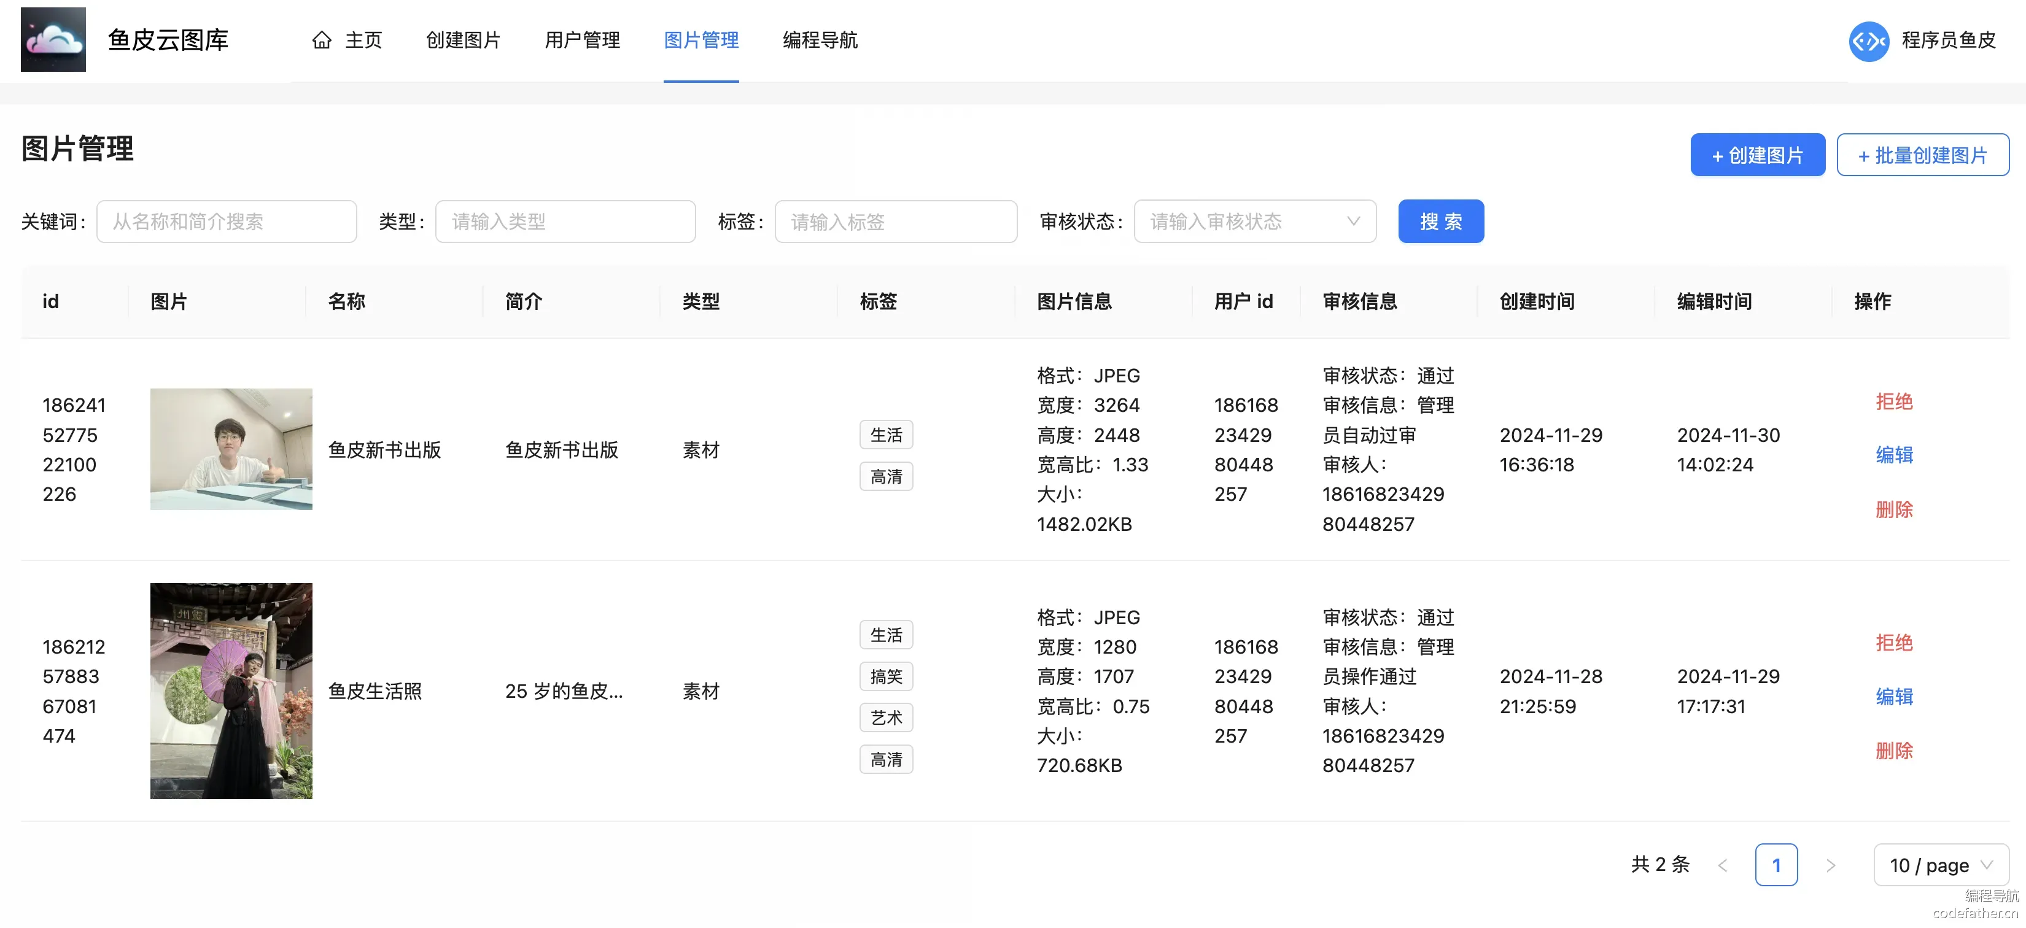This screenshot has height=928, width=2026.
Task: Delete the 鱼皮新书出版 picture
Action: [1894, 509]
